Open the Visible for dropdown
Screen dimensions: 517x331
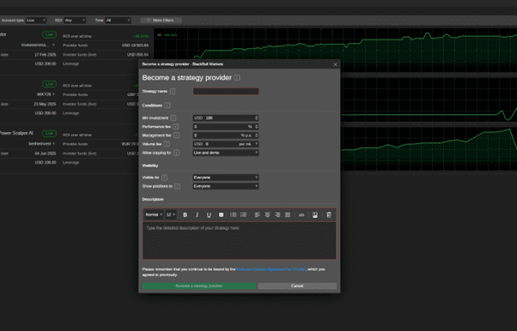coord(226,178)
